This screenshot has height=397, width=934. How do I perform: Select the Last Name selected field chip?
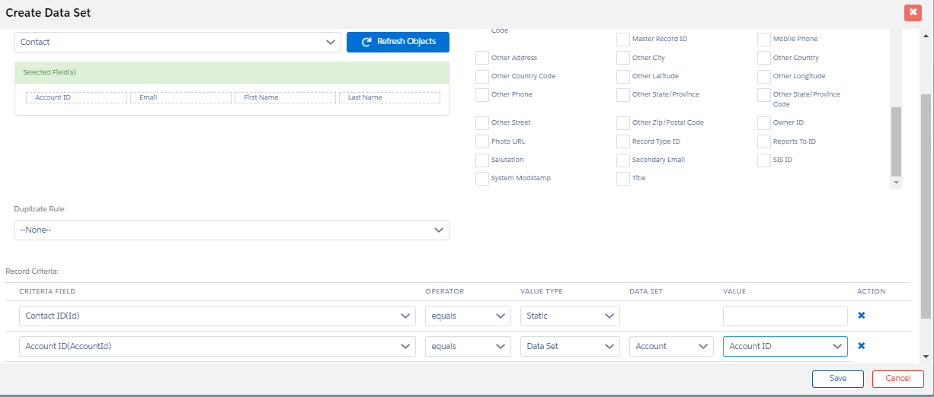click(x=389, y=97)
